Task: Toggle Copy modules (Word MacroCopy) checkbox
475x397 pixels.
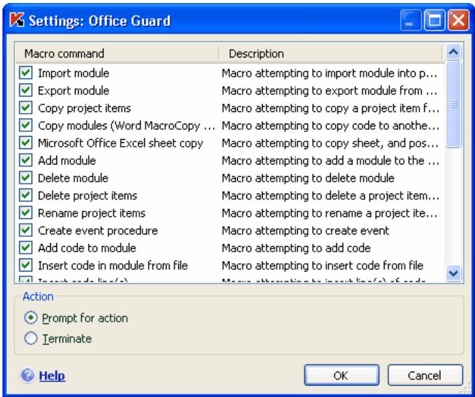Action: coord(26,126)
